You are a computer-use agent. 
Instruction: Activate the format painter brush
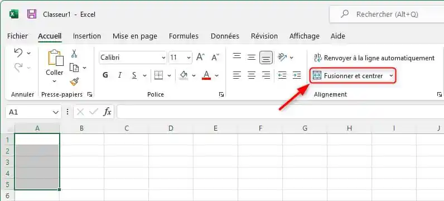(x=74, y=82)
